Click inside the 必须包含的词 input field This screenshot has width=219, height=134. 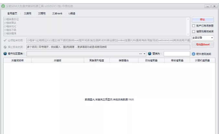click(108, 40)
